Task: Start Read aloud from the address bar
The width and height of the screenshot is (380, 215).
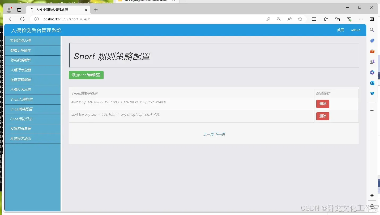Action: [x=289, y=19]
